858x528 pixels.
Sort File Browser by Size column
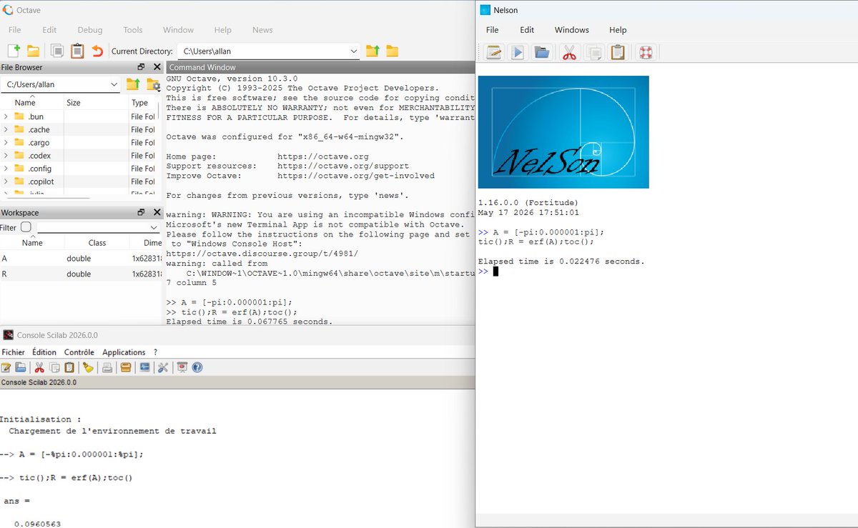pos(74,103)
